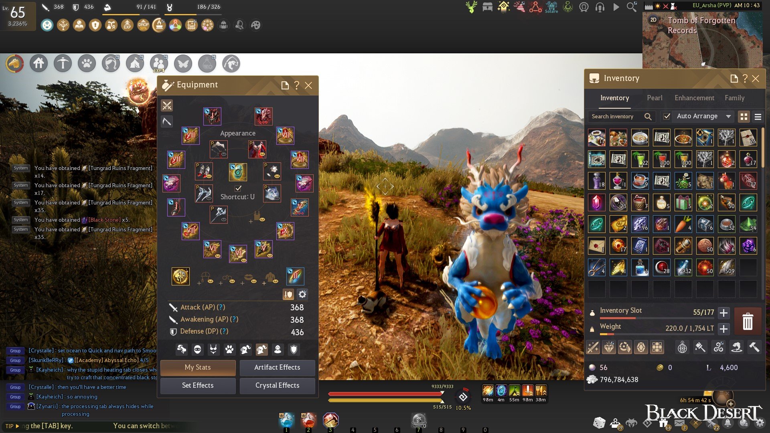Image resolution: width=770 pixels, height=433 pixels.
Task: Switch to the Pearl inventory tab
Action: tap(654, 98)
